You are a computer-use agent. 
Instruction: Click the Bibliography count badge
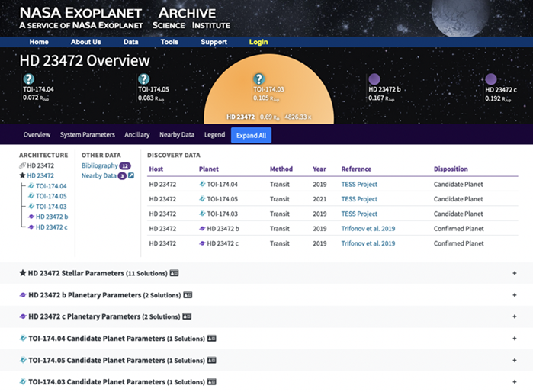click(x=125, y=165)
